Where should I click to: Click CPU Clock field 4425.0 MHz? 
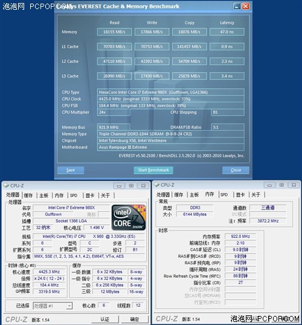(x=171, y=99)
